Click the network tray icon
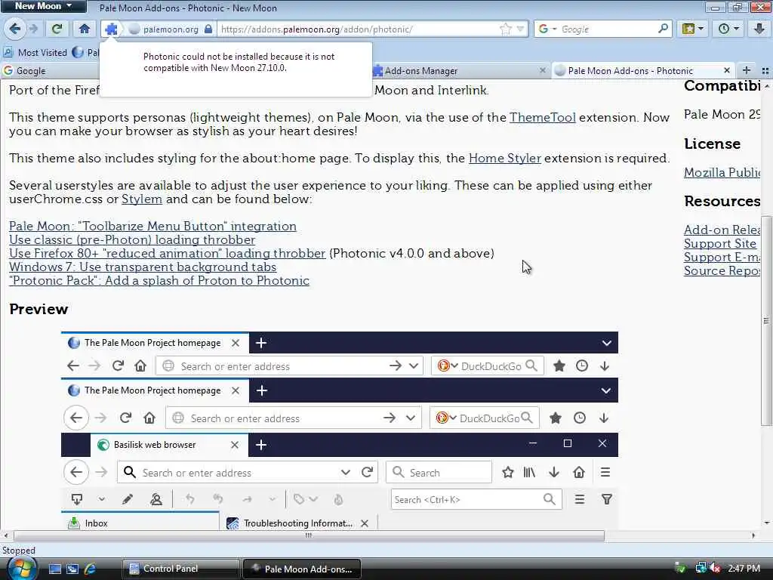773x580 pixels. 700,569
